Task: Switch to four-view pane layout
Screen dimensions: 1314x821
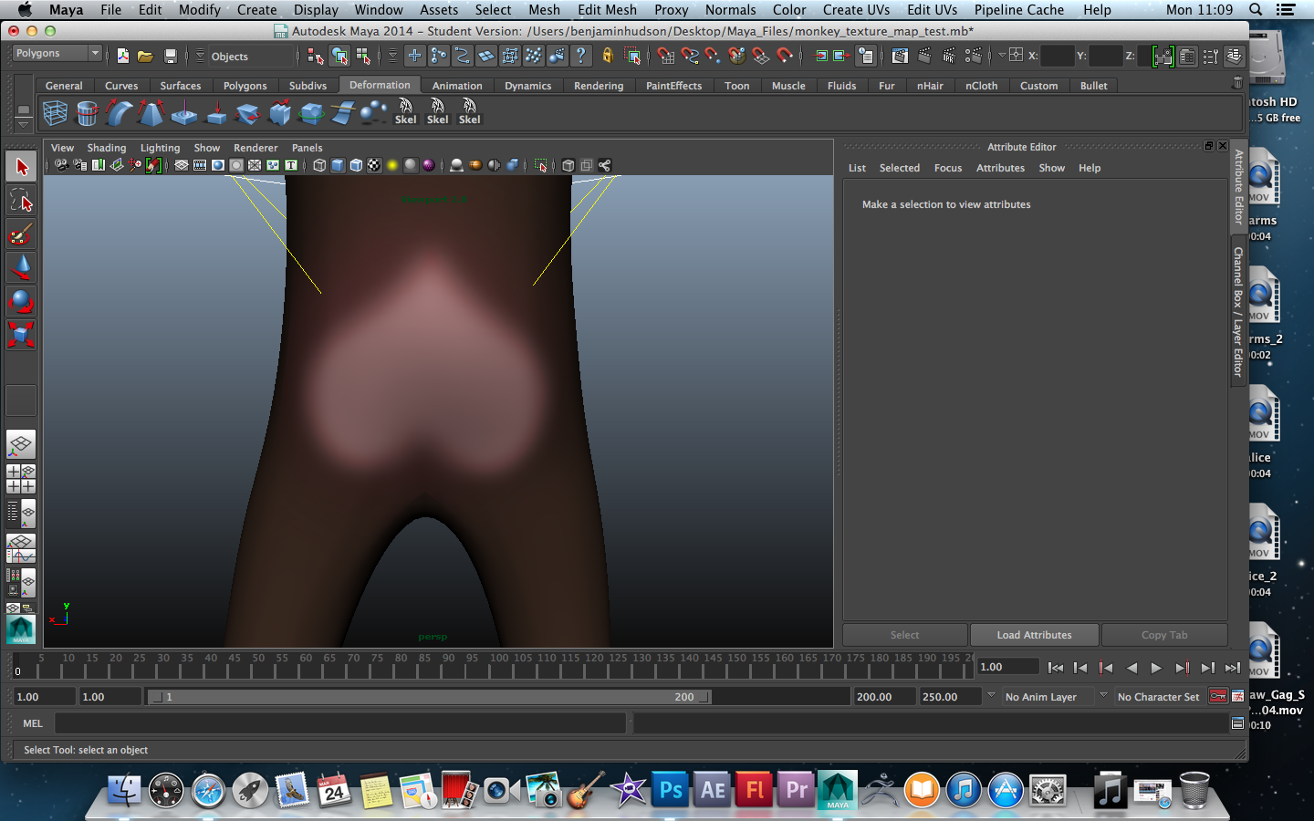Action: click(21, 479)
